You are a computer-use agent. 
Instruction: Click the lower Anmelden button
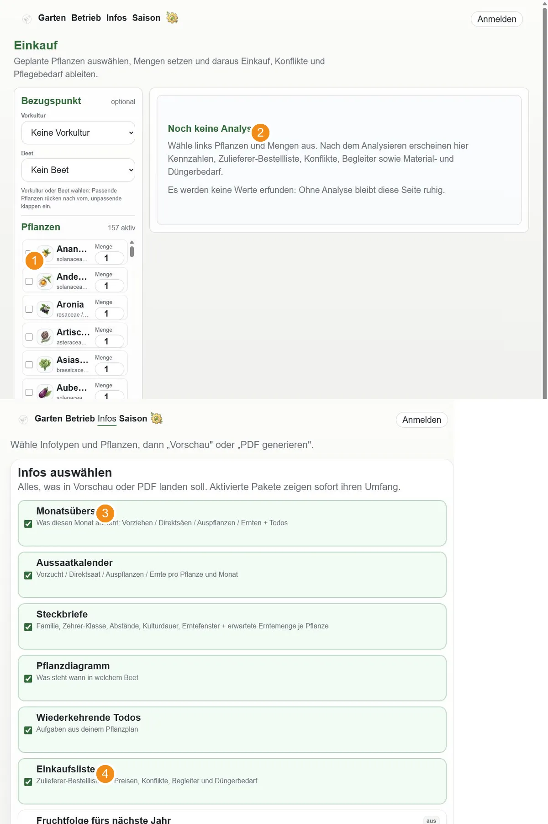point(422,420)
